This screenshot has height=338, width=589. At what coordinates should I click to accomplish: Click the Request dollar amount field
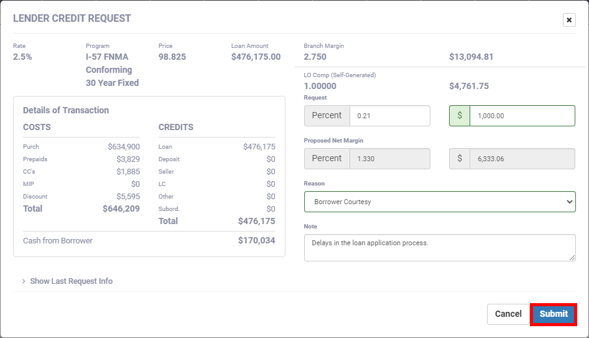tap(521, 116)
